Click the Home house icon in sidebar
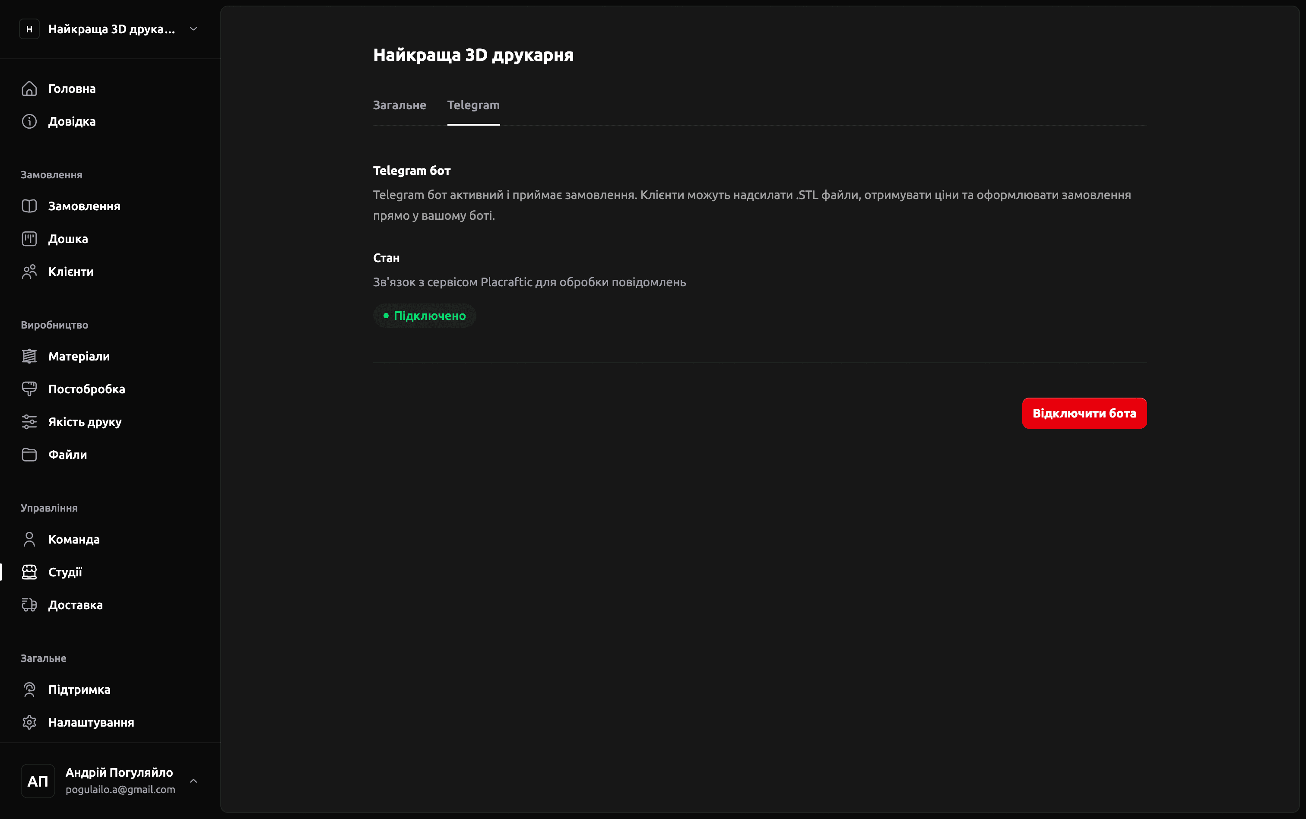This screenshot has height=819, width=1306. coord(29,89)
